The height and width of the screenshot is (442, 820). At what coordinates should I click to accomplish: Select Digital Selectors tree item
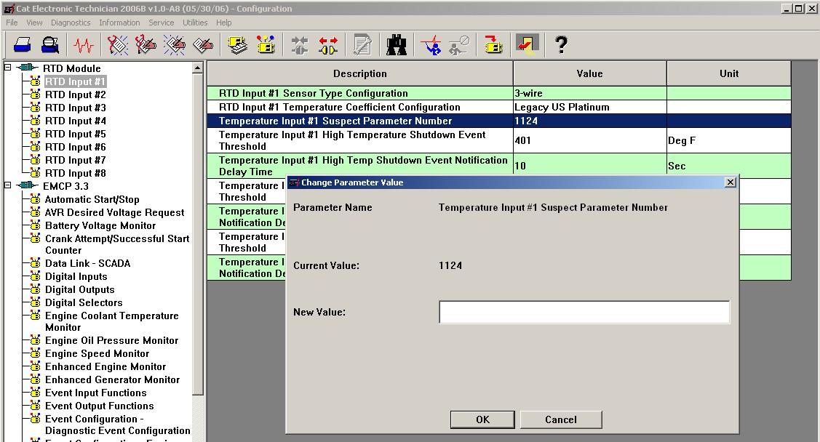84,302
